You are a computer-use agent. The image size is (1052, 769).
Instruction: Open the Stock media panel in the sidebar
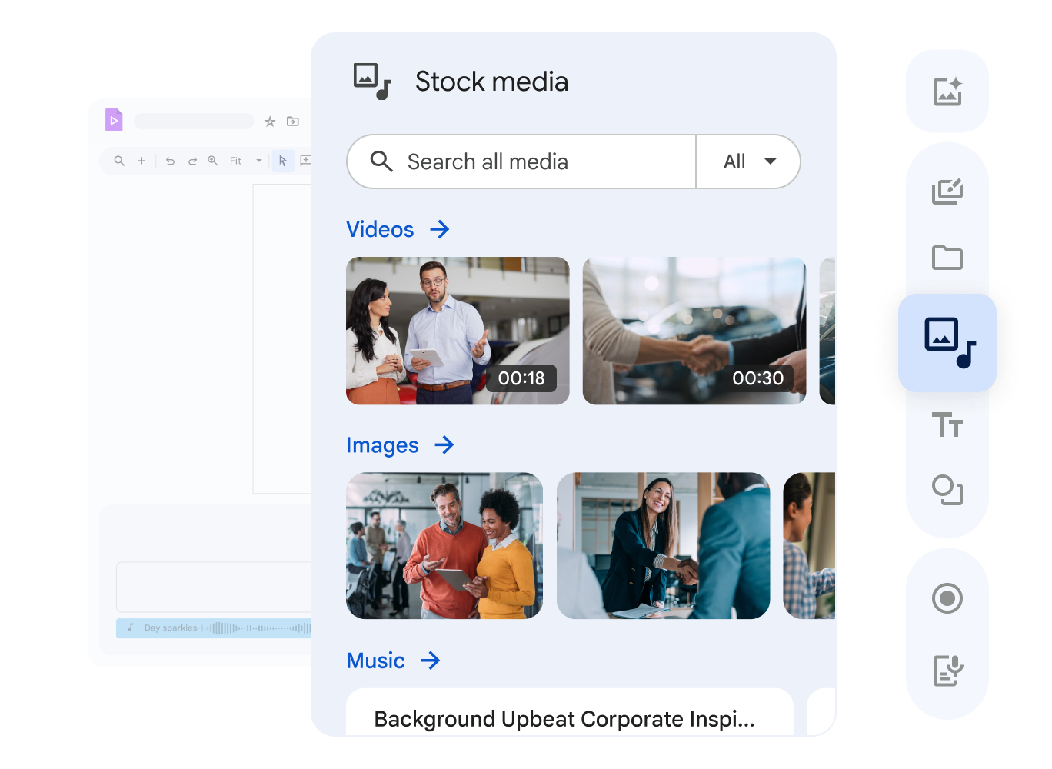tap(947, 343)
